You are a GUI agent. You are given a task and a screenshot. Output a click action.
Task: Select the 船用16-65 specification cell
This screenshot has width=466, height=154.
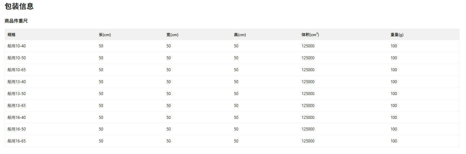click(17, 141)
